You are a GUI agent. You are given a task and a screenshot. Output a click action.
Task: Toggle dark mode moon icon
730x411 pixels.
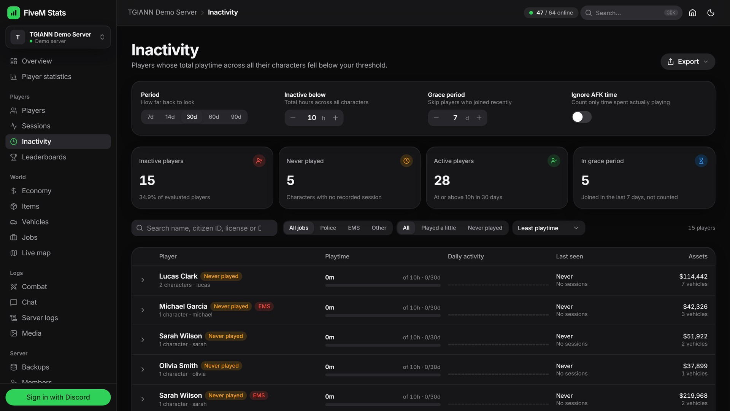point(711,13)
